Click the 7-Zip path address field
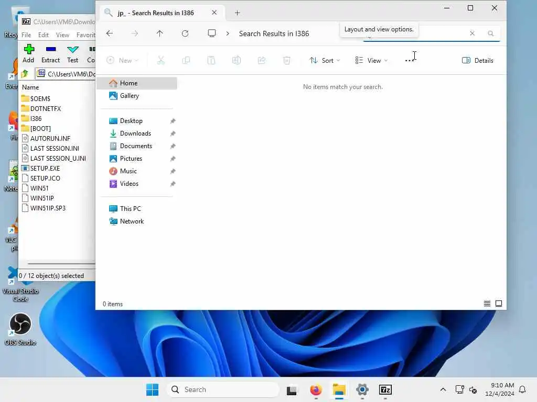Viewport: 537px width, 402px height. (x=66, y=74)
